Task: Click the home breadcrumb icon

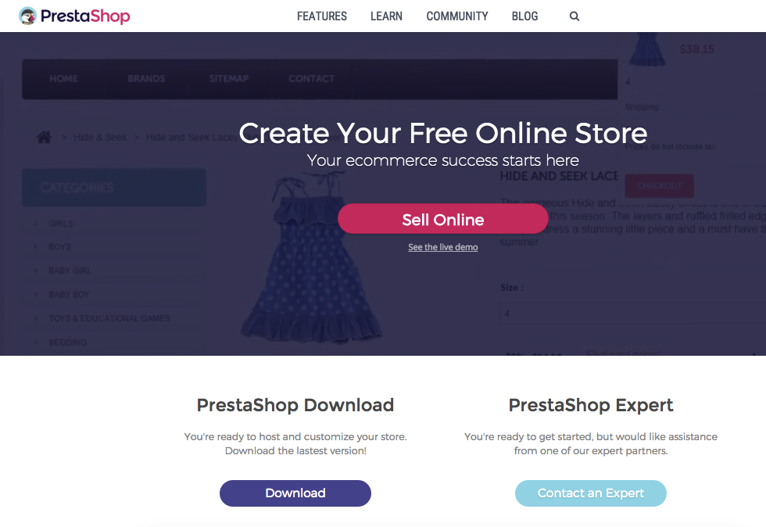Action: [44, 138]
